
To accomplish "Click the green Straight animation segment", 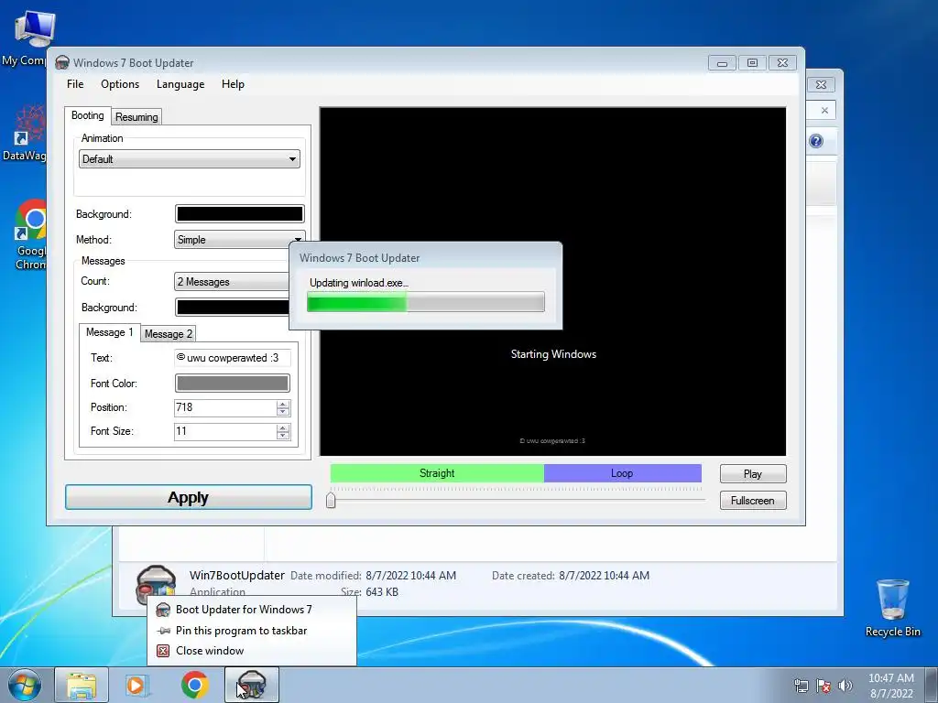I will [437, 473].
